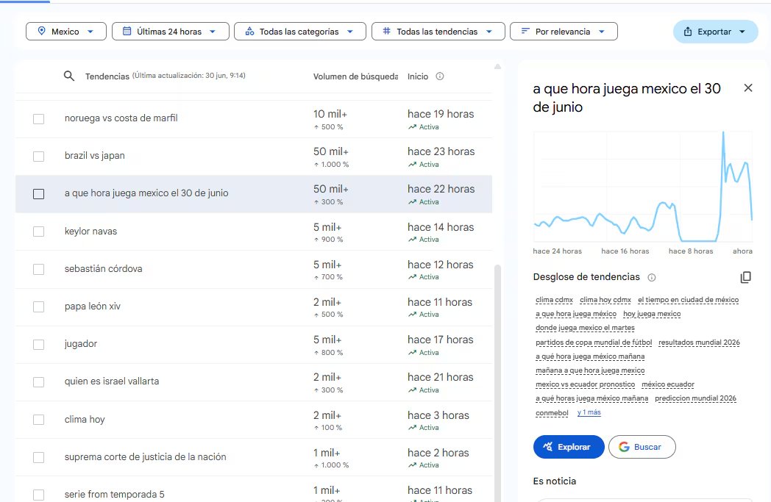This screenshot has width=771, height=502.
Task: Click Activa trend icon for noruega vs costa de marfil
Action: pyautogui.click(x=412, y=126)
